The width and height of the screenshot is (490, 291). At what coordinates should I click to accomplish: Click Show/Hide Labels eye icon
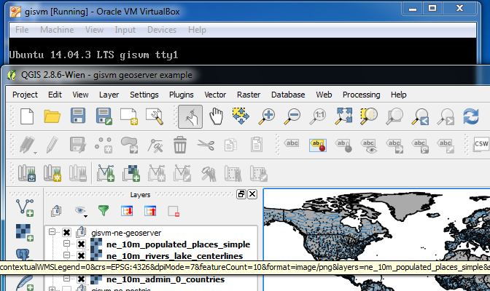click(x=369, y=146)
